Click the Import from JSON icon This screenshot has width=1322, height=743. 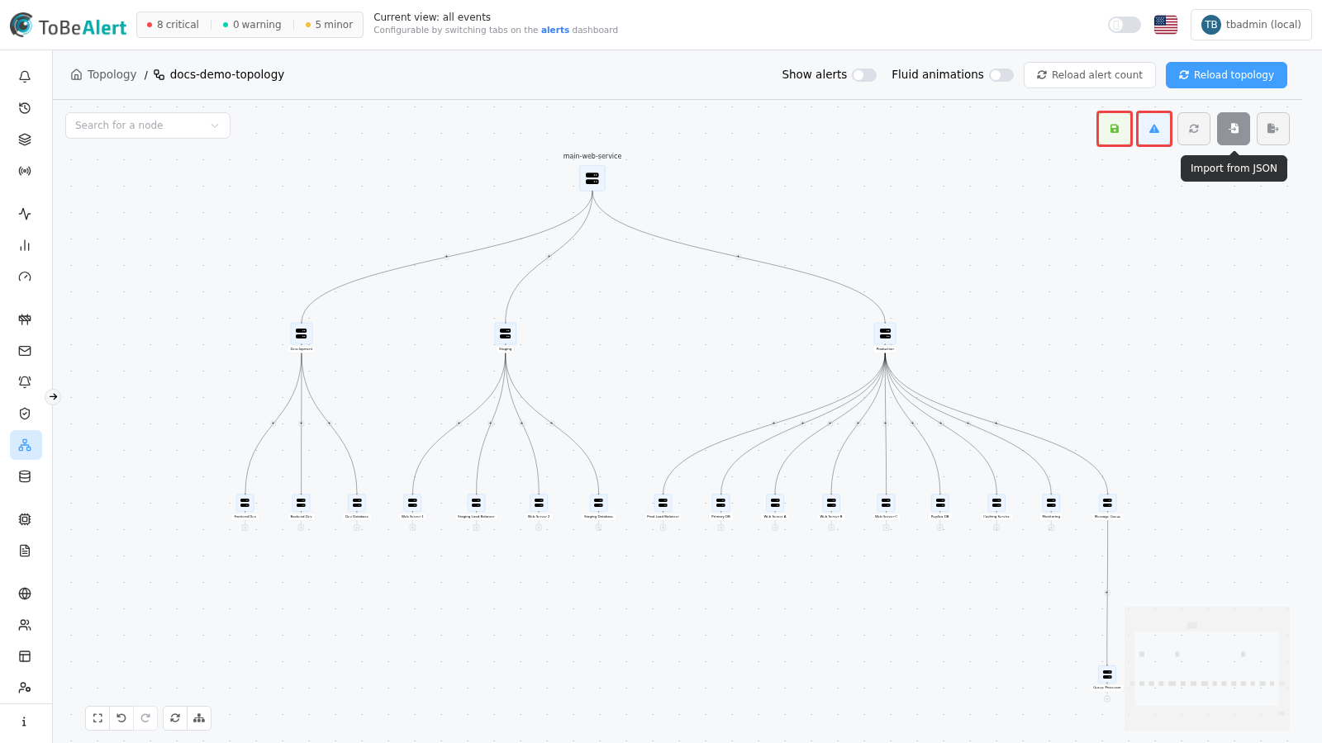(1234, 129)
